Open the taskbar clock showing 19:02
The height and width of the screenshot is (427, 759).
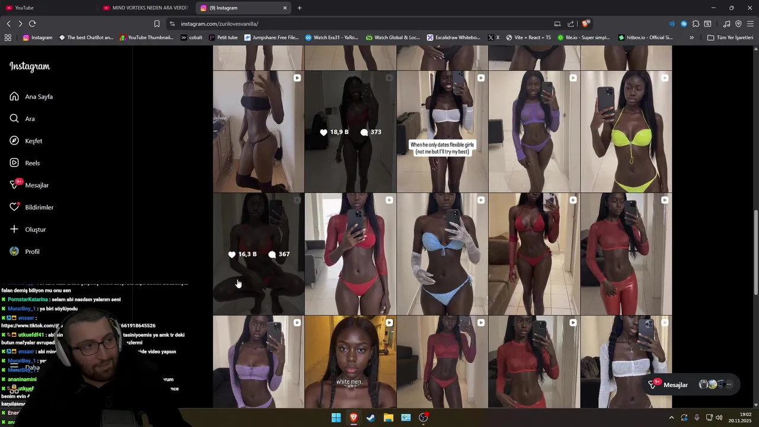739,418
